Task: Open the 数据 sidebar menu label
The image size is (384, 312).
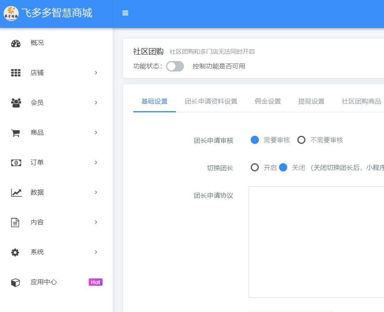Action: (x=37, y=192)
